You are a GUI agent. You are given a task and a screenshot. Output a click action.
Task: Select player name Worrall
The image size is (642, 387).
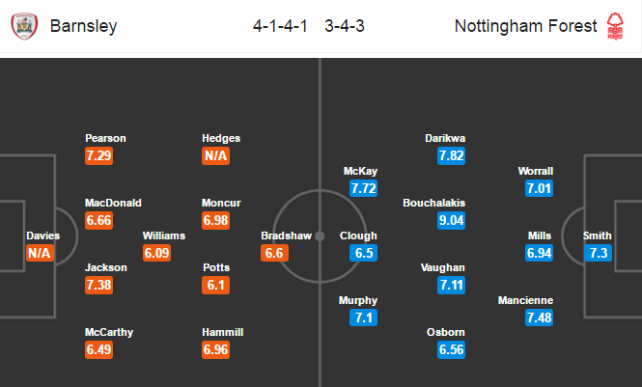[536, 171]
